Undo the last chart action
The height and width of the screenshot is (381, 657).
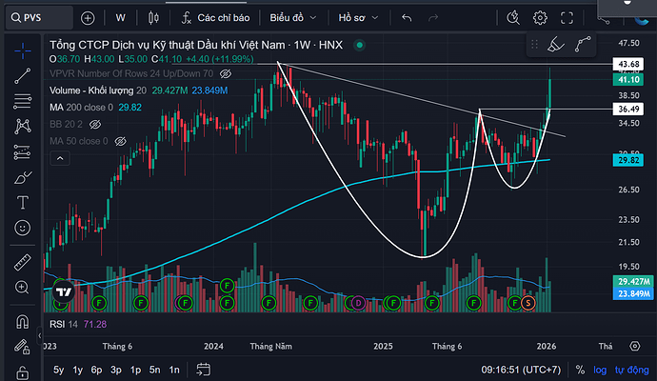point(407,18)
